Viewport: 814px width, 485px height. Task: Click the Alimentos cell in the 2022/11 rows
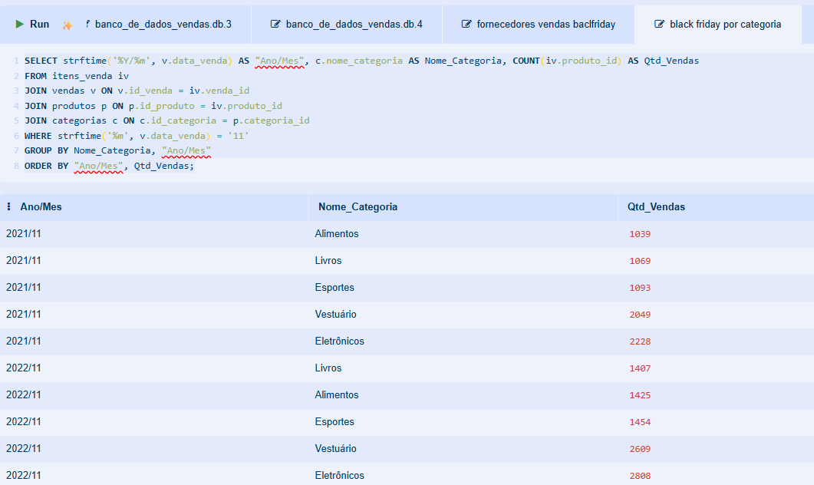pyautogui.click(x=336, y=394)
